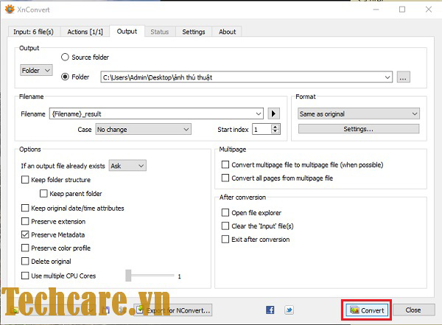Select the Folder radio button
Screen dimensions: 442x325
(x=65, y=77)
